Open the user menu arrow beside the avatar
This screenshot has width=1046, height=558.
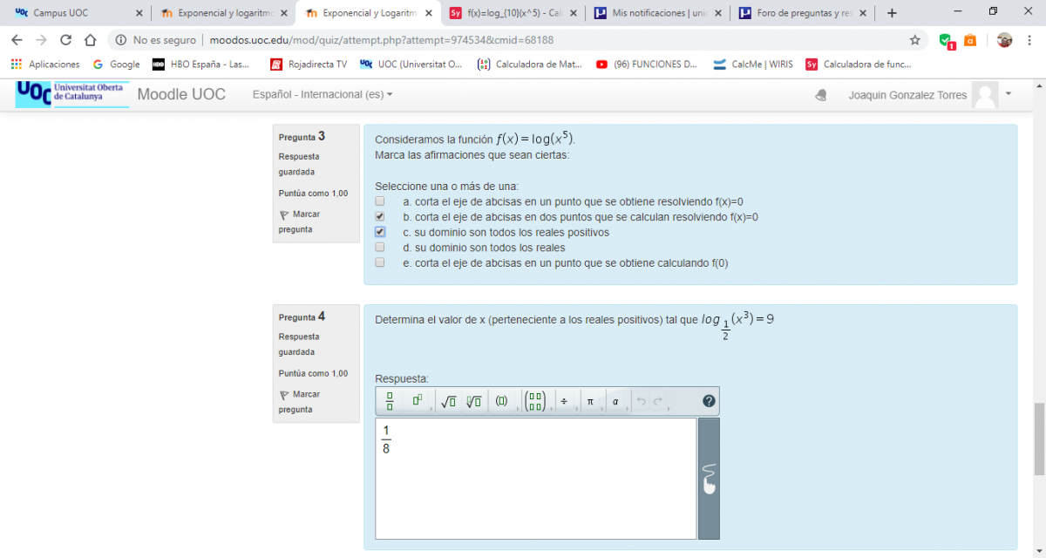coord(1009,93)
